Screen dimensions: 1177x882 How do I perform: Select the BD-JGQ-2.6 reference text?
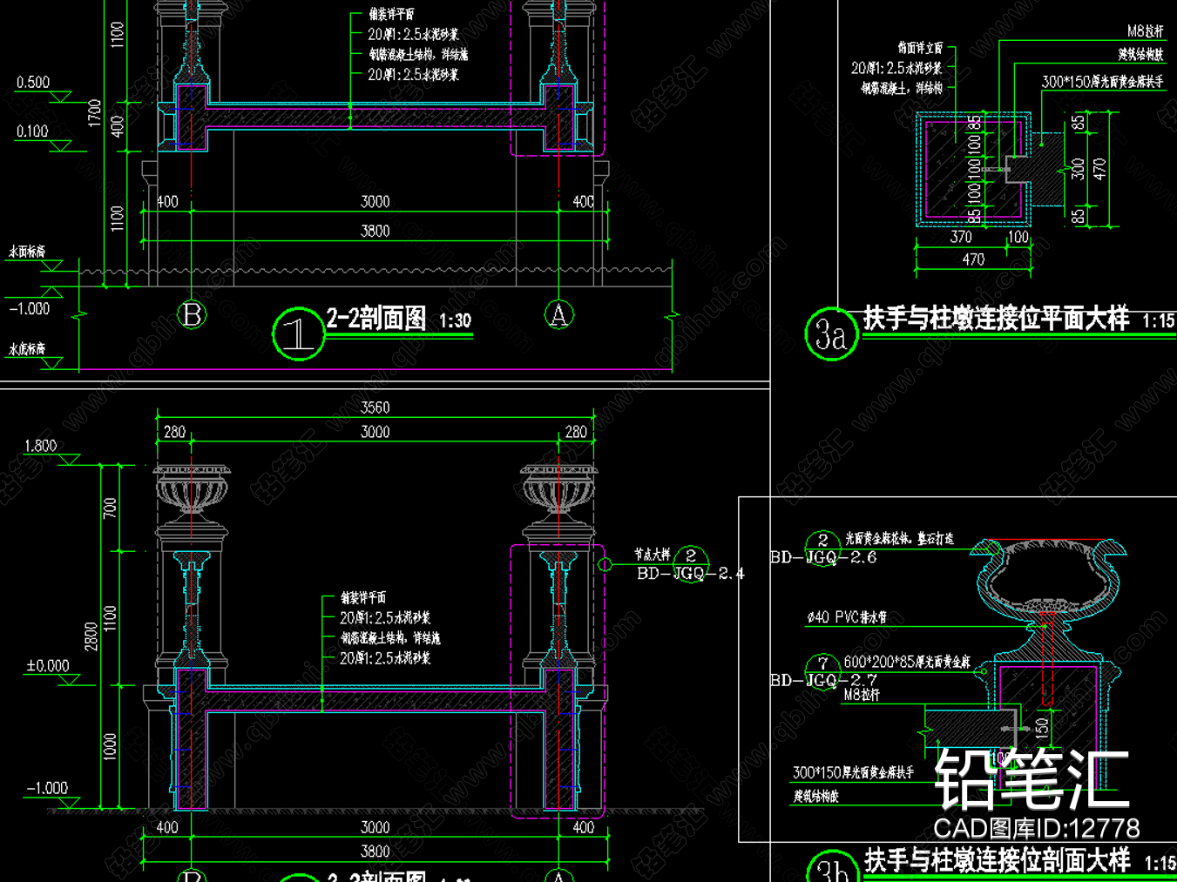pyautogui.click(x=823, y=557)
